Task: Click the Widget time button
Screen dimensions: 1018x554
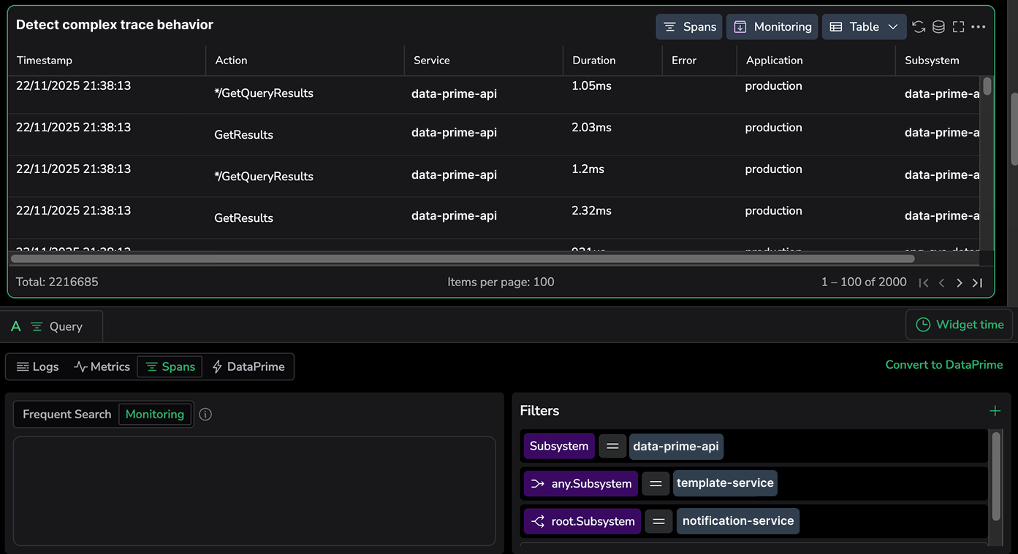Action: coord(960,325)
